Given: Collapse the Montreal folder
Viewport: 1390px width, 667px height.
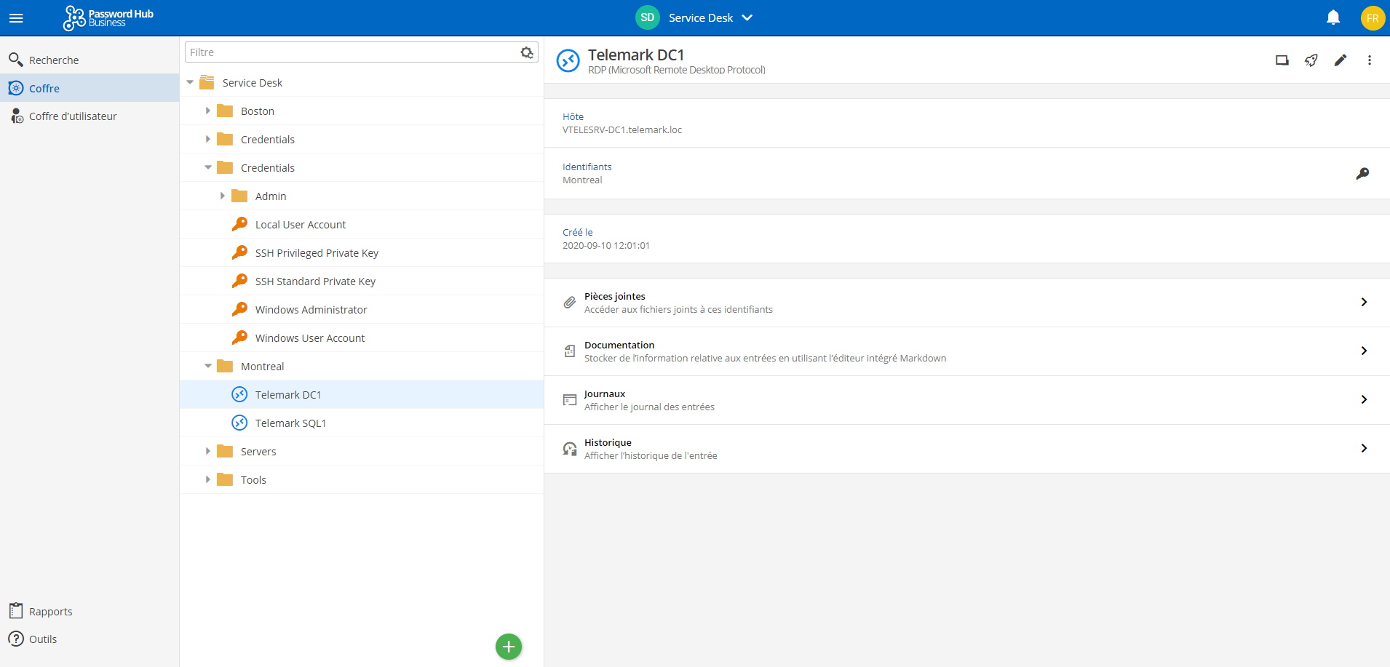Looking at the screenshot, I should 208,366.
